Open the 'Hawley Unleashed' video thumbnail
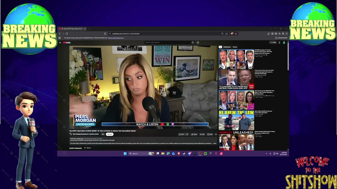The image size is (337, 189). pos(236,141)
